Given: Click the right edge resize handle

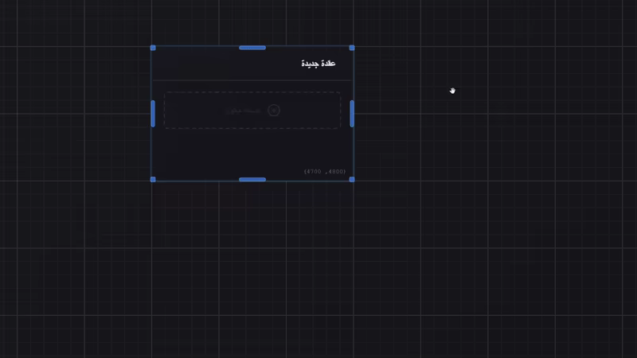Looking at the screenshot, I should 352,114.
